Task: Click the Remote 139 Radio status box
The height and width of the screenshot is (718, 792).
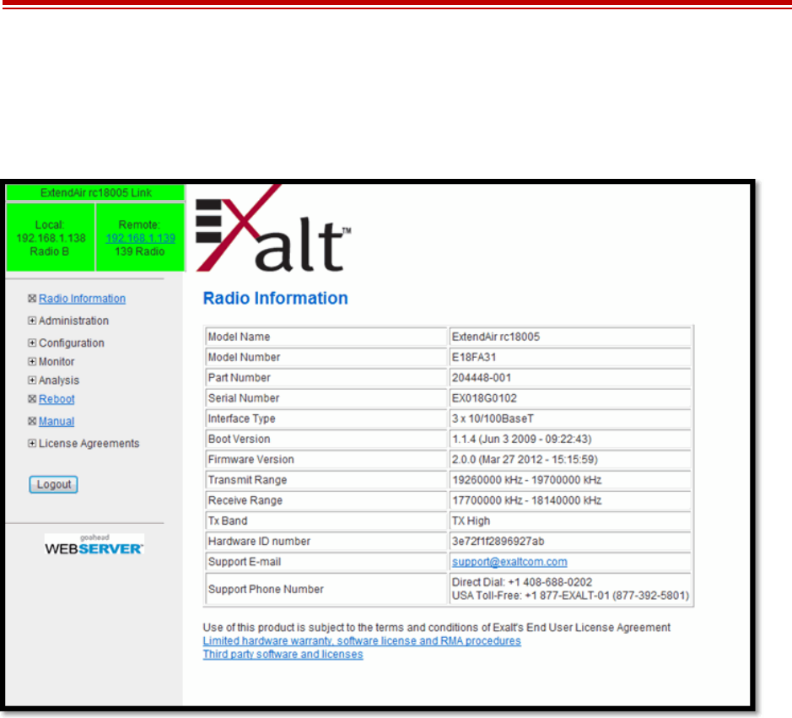Action: (140, 237)
